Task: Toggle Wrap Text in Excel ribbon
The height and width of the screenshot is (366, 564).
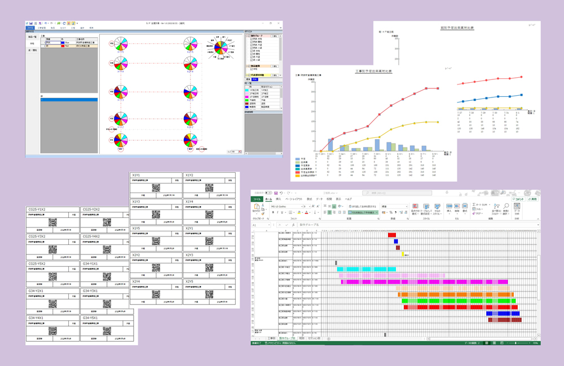Action: [x=363, y=207]
